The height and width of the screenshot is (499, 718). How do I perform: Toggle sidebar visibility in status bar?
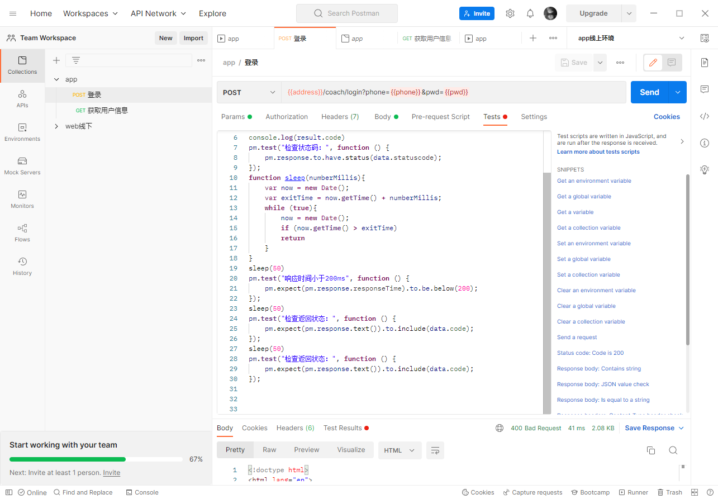pos(8,492)
